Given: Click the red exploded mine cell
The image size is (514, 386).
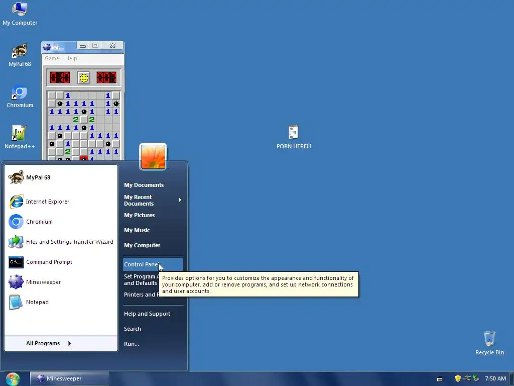Looking at the screenshot, I should 84,159.
